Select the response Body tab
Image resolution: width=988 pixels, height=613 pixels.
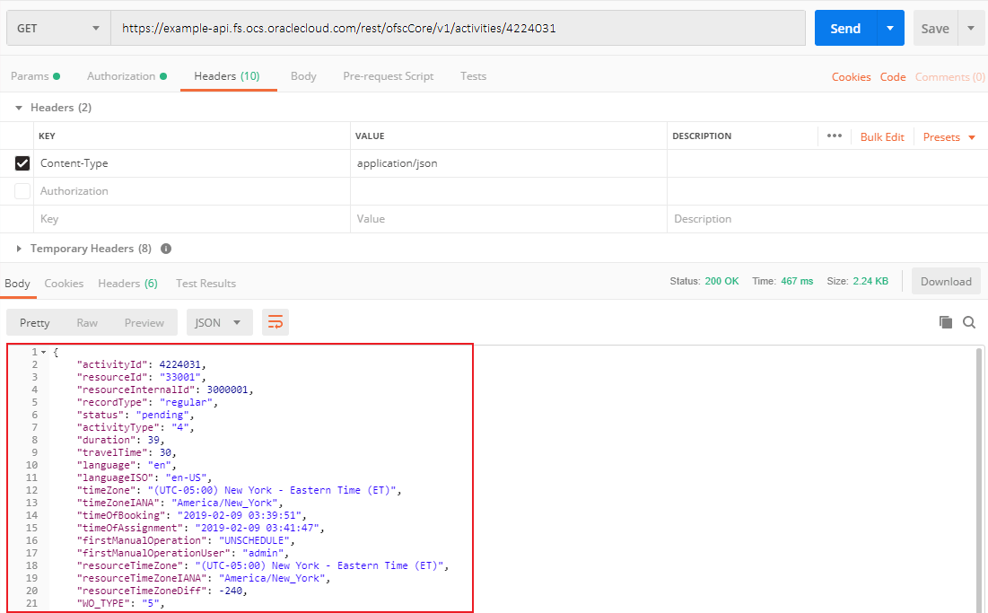17,284
